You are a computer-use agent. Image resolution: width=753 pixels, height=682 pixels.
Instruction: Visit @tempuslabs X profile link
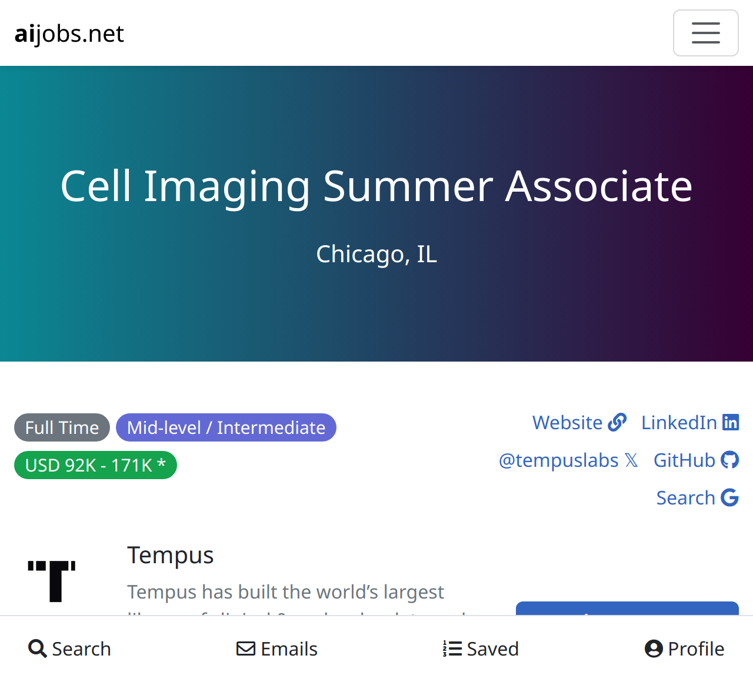568,460
